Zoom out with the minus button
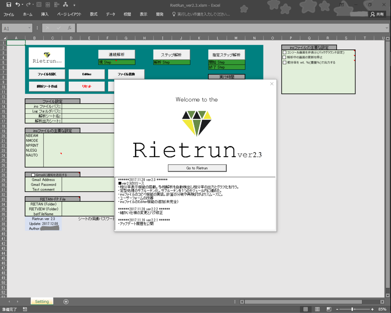The height and width of the screenshot is (313, 391). (x=337, y=310)
